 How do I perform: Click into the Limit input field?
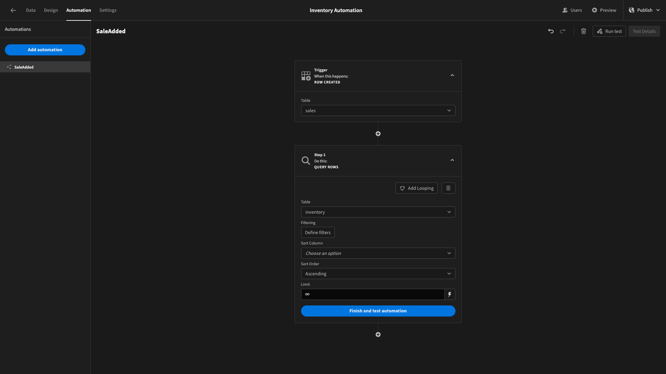click(x=373, y=294)
